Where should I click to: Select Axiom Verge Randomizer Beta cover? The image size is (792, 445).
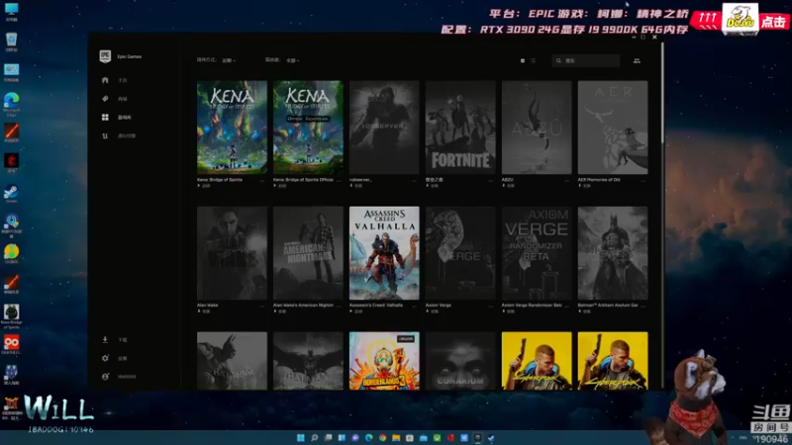pos(537,253)
